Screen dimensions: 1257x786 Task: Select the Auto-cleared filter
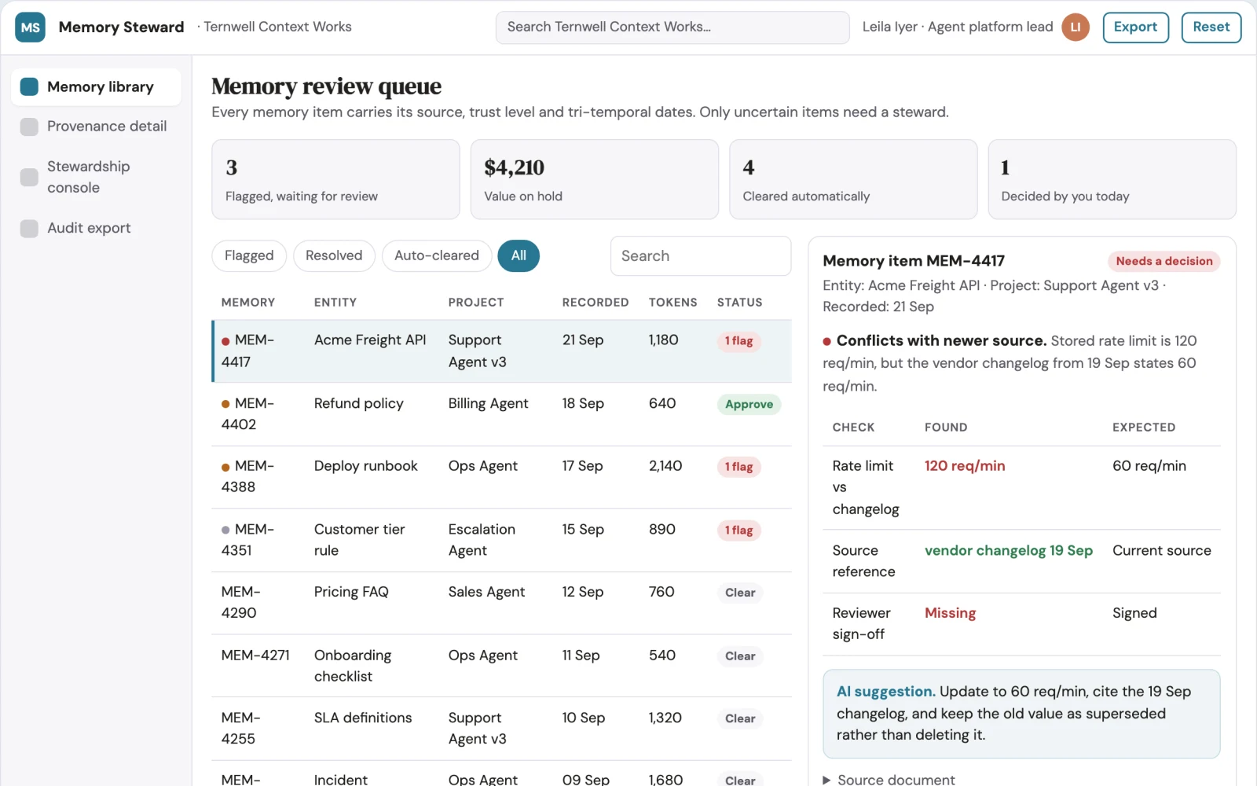(x=437, y=255)
